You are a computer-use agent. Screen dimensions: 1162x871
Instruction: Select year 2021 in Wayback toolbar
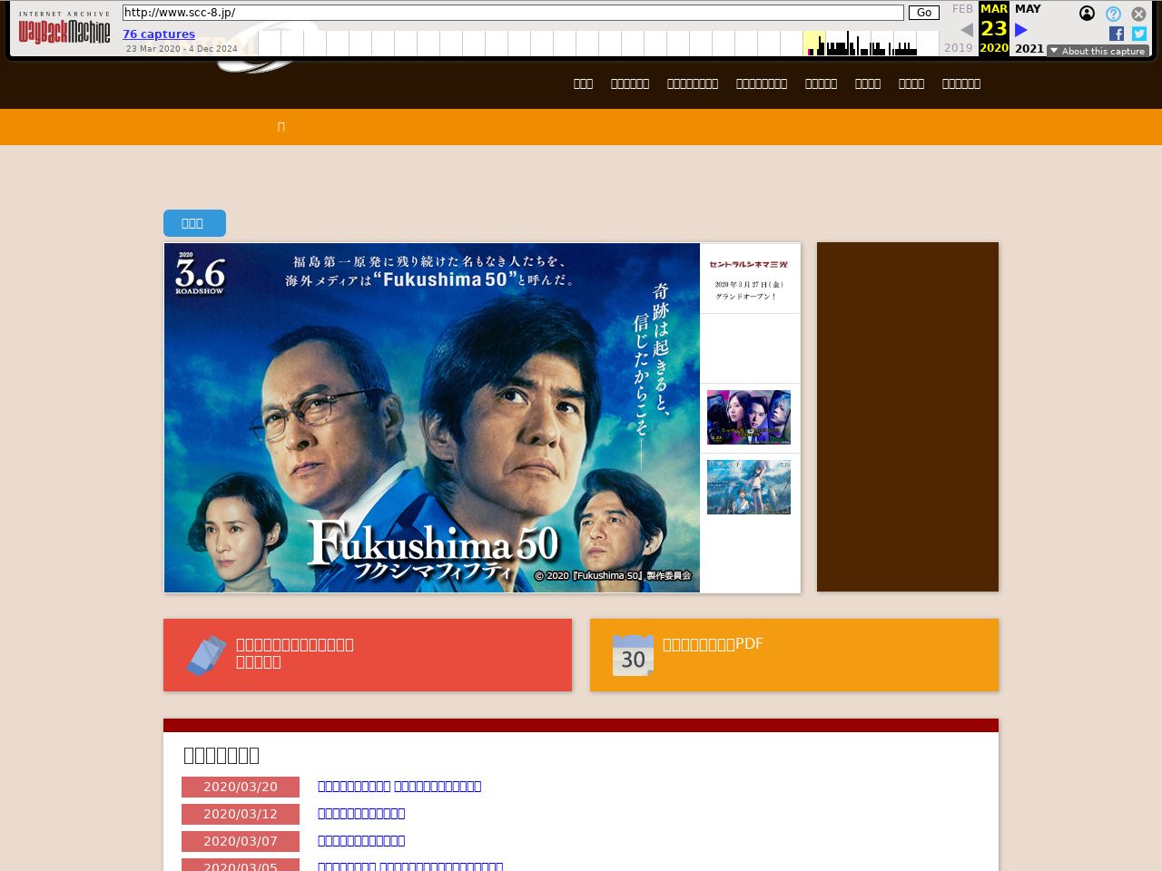pos(1029,48)
